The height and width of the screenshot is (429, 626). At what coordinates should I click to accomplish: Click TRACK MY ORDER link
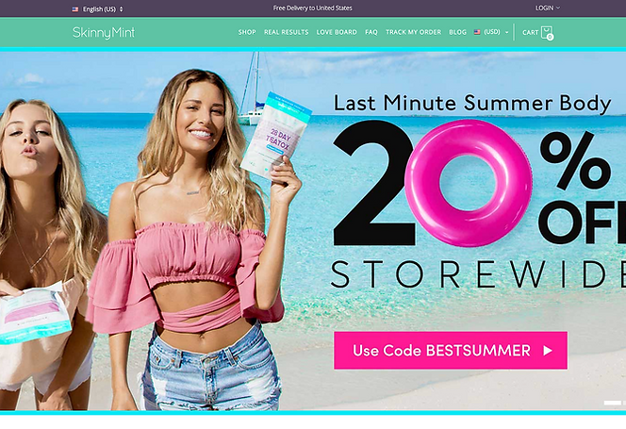[414, 32]
